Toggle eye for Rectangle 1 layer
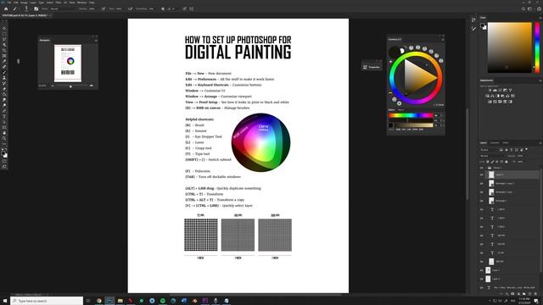 [481, 201]
